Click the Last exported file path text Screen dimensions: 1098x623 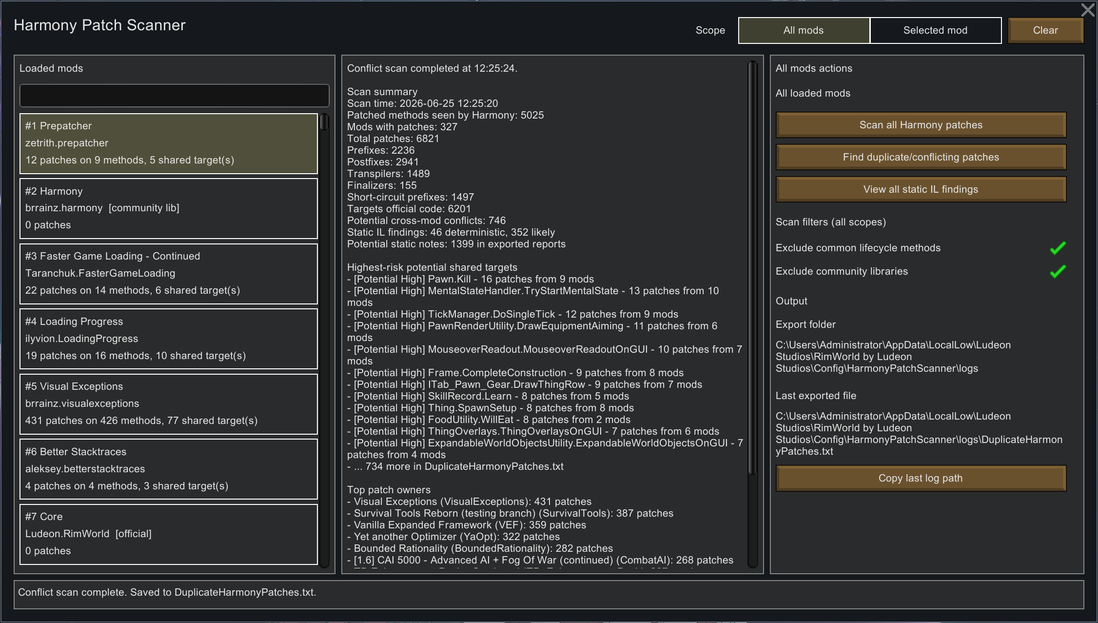tap(919, 434)
